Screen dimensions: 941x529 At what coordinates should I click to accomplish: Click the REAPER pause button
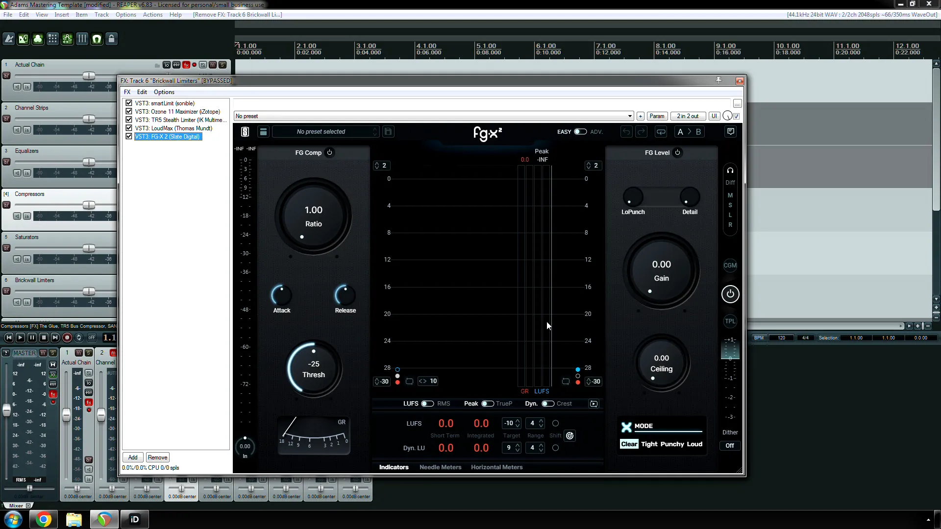[32, 337]
